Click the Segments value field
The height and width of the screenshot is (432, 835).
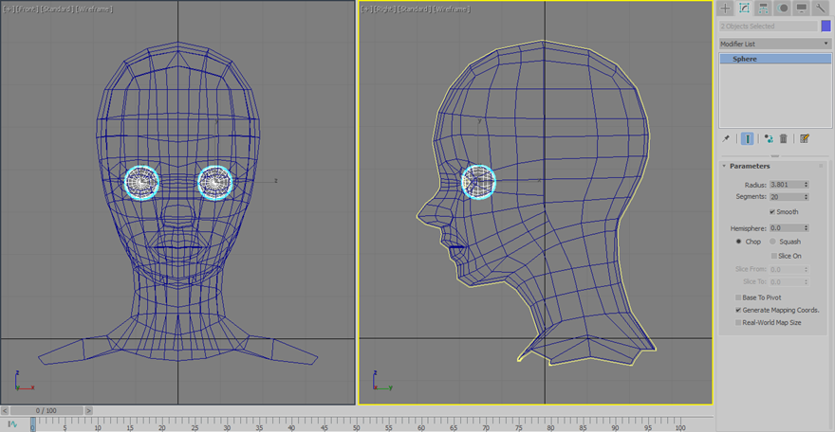click(x=786, y=197)
